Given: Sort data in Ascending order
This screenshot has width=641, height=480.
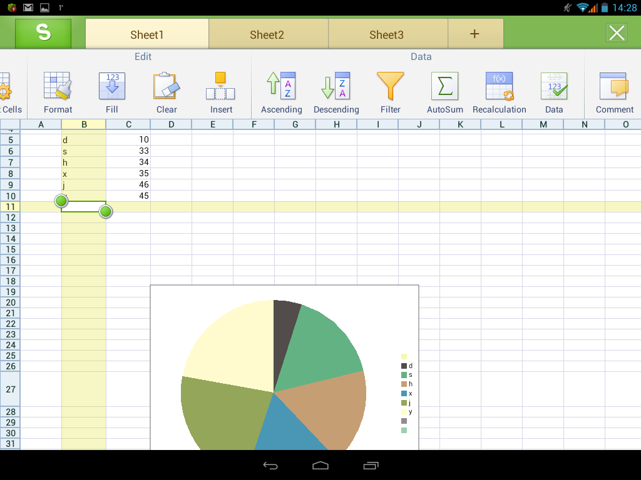Looking at the screenshot, I should coord(281,87).
